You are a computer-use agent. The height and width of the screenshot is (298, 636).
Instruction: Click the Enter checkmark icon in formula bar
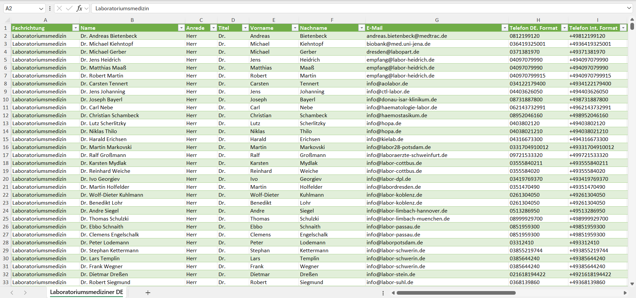(x=69, y=8)
